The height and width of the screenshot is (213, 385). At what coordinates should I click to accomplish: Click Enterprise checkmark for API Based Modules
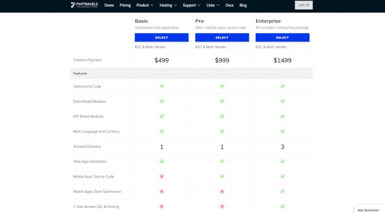point(282,116)
